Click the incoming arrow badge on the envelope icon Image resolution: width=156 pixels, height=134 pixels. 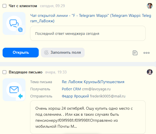(x=20, y=96)
